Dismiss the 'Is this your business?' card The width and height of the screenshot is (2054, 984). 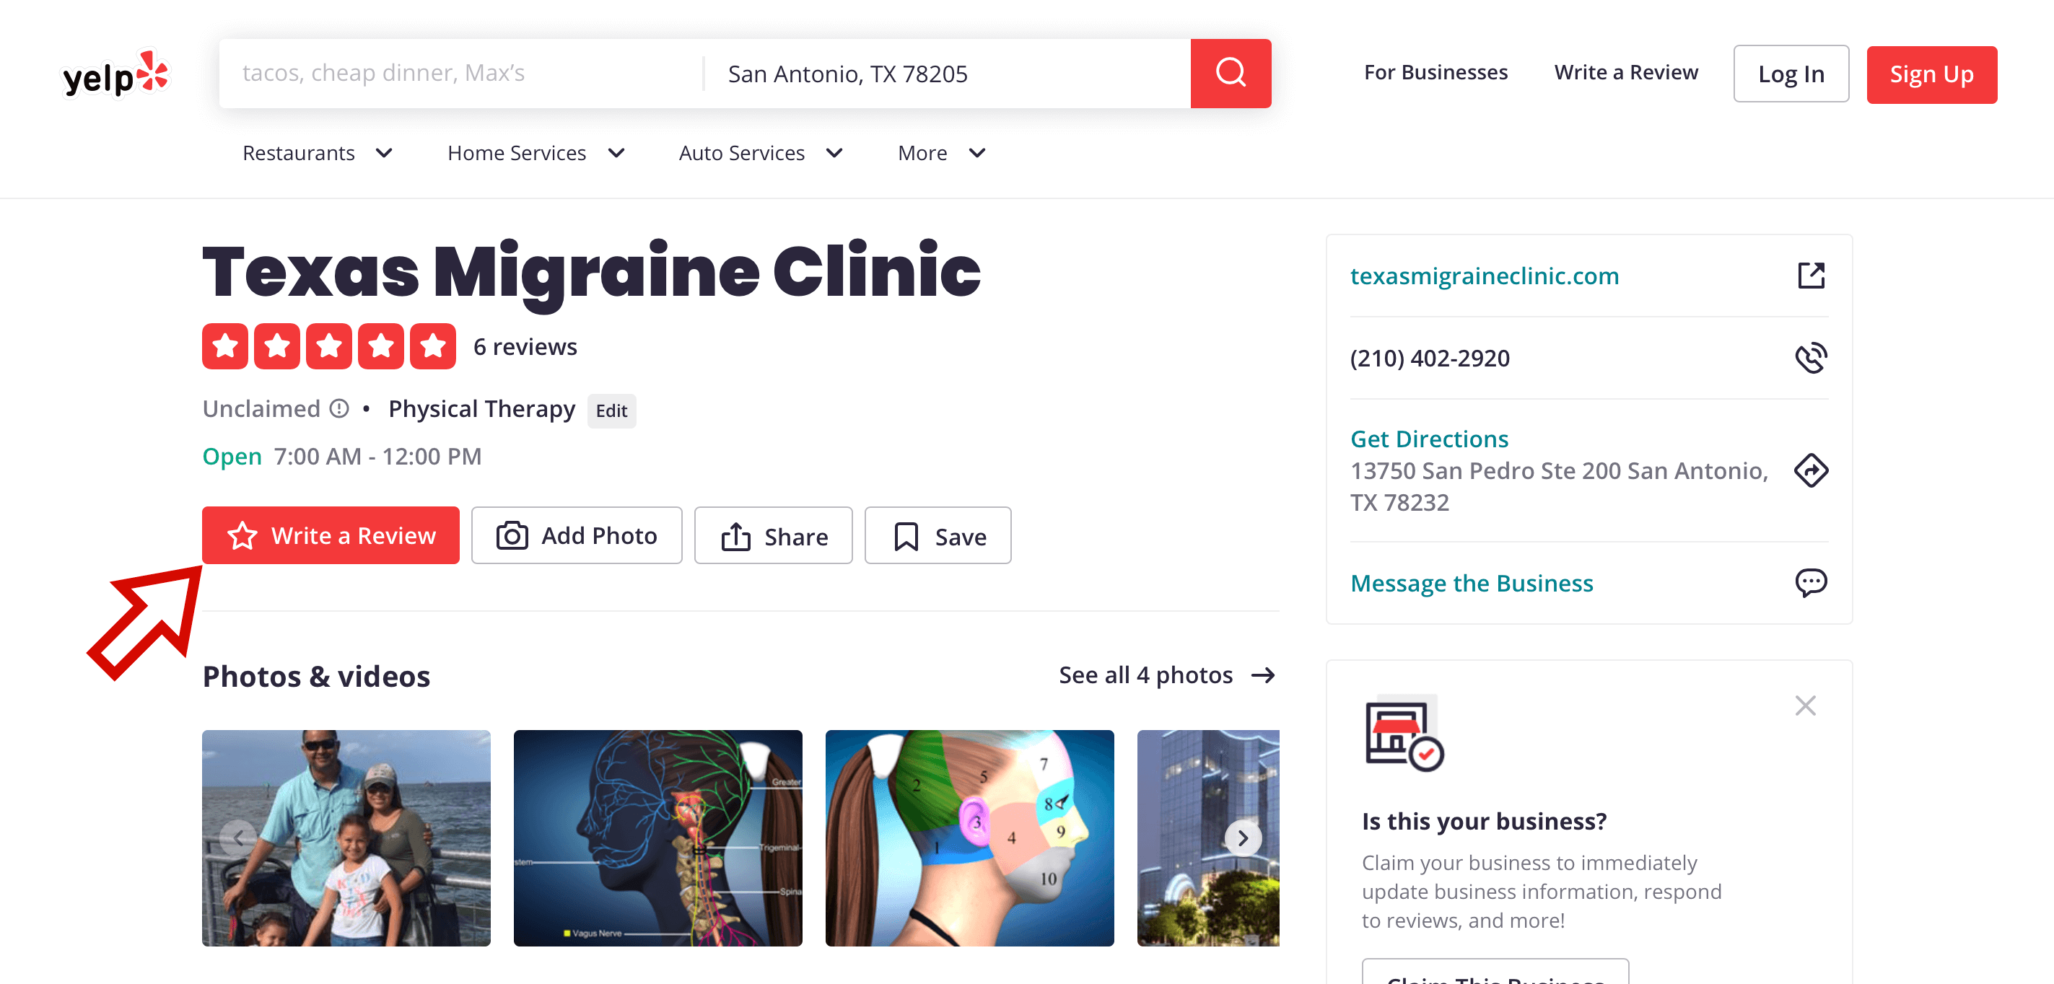point(1805,705)
